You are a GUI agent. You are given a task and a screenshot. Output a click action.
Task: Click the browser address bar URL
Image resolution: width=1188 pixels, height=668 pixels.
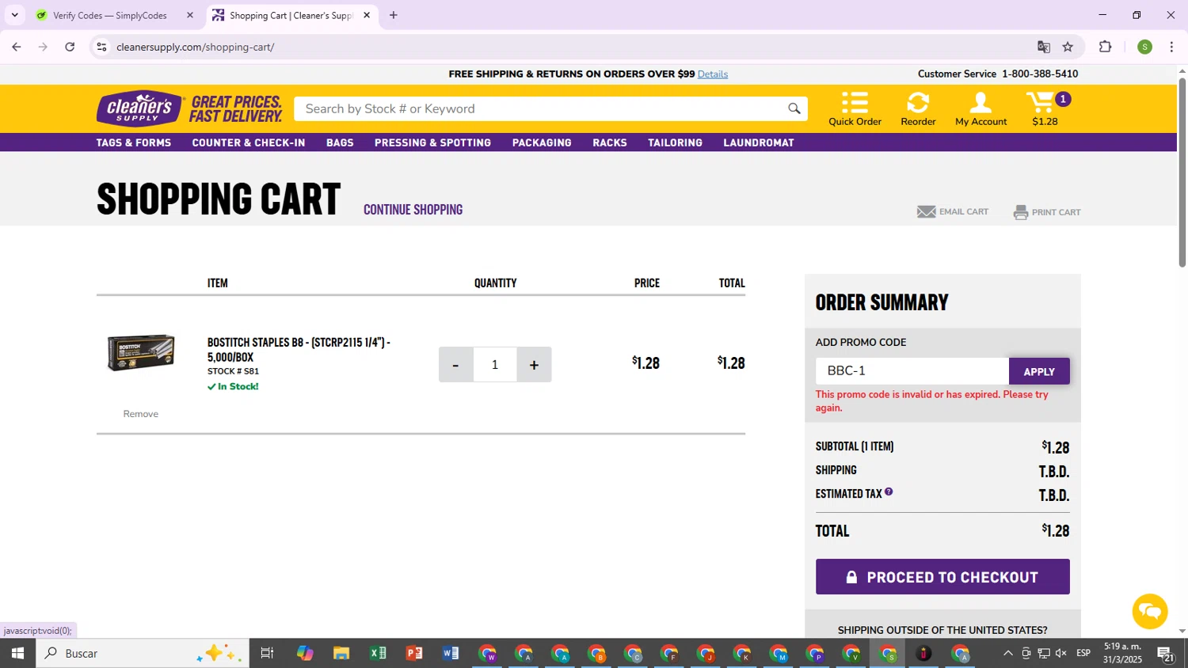[196, 47]
